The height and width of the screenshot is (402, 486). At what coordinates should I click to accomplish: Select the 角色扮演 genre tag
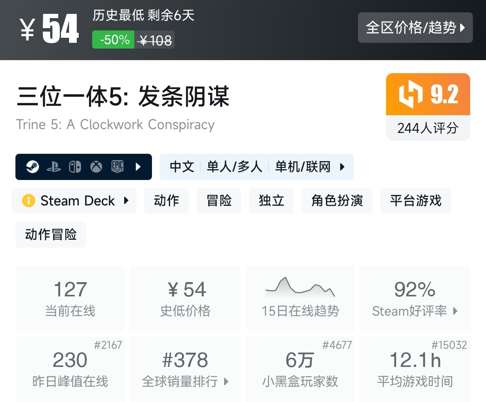(x=337, y=201)
